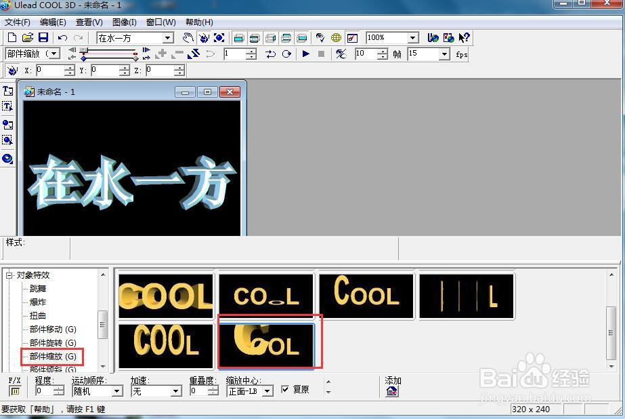Collapse the 对象特效 tree node

pos(9,275)
